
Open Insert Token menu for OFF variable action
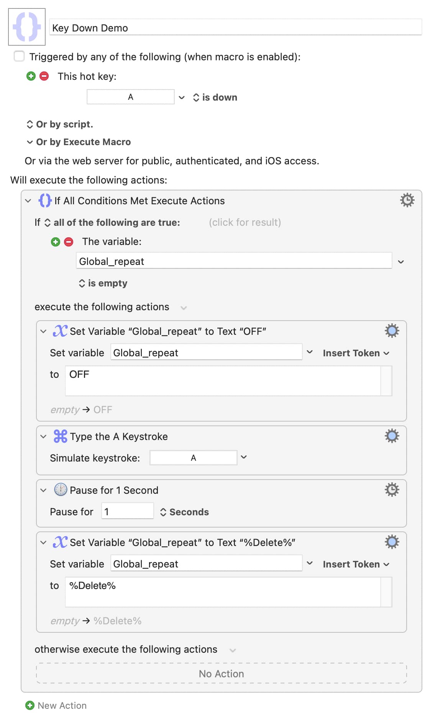(356, 353)
